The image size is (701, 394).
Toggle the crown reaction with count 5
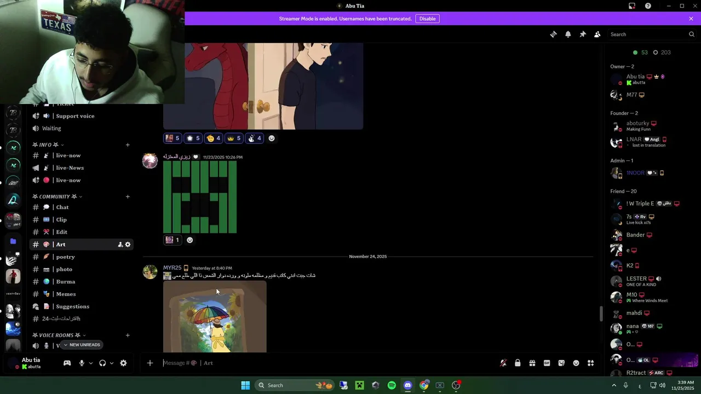click(x=234, y=138)
